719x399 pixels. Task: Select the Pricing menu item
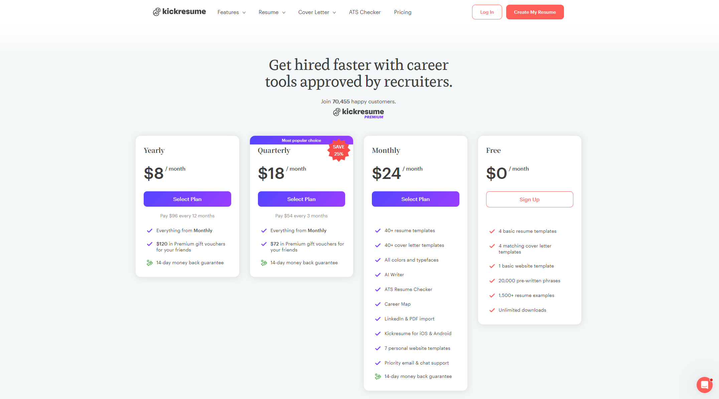(x=403, y=12)
